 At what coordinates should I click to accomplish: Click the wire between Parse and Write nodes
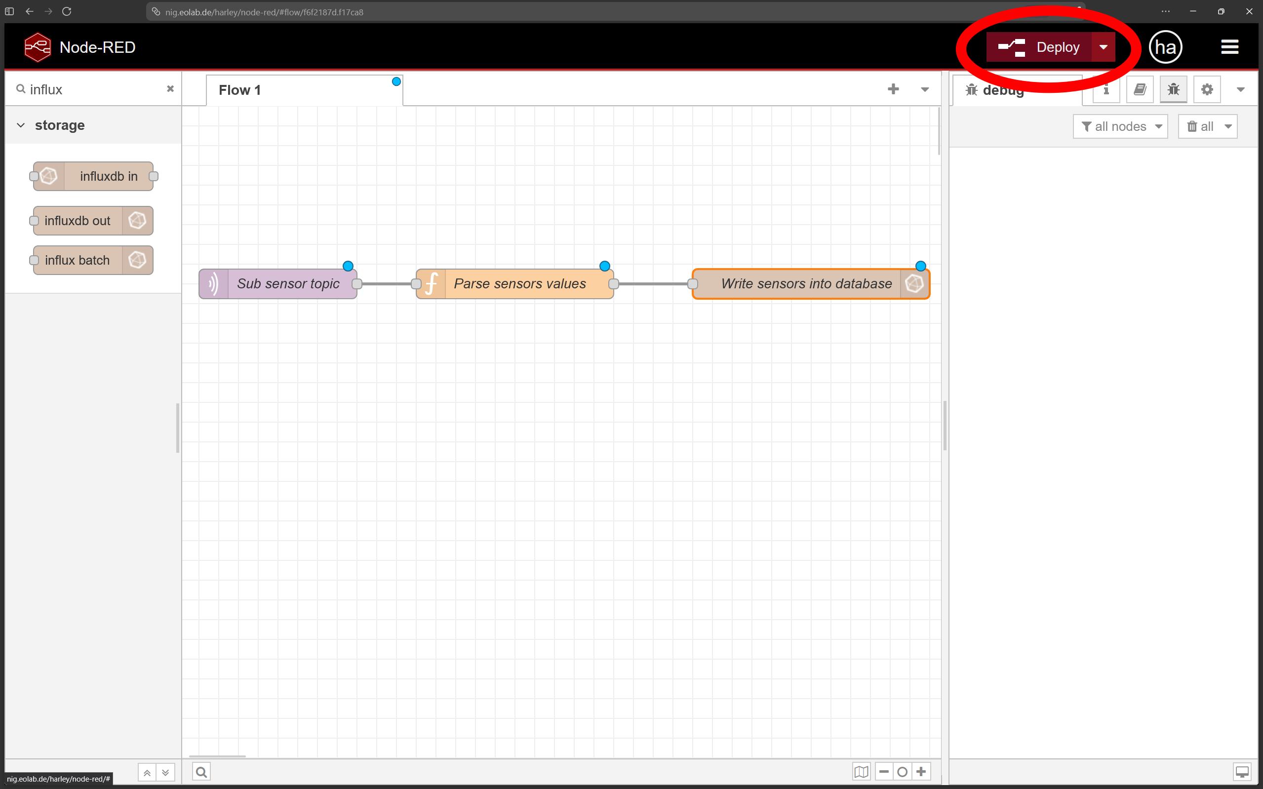653,284
